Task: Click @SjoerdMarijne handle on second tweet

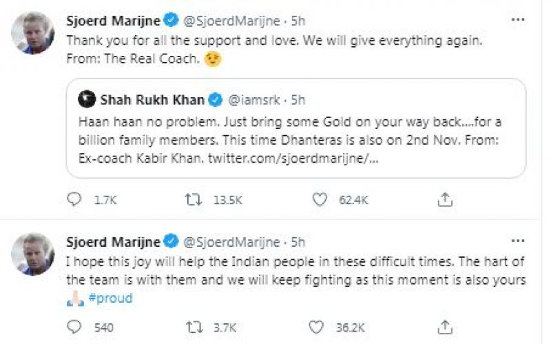Action: [231, 242]
